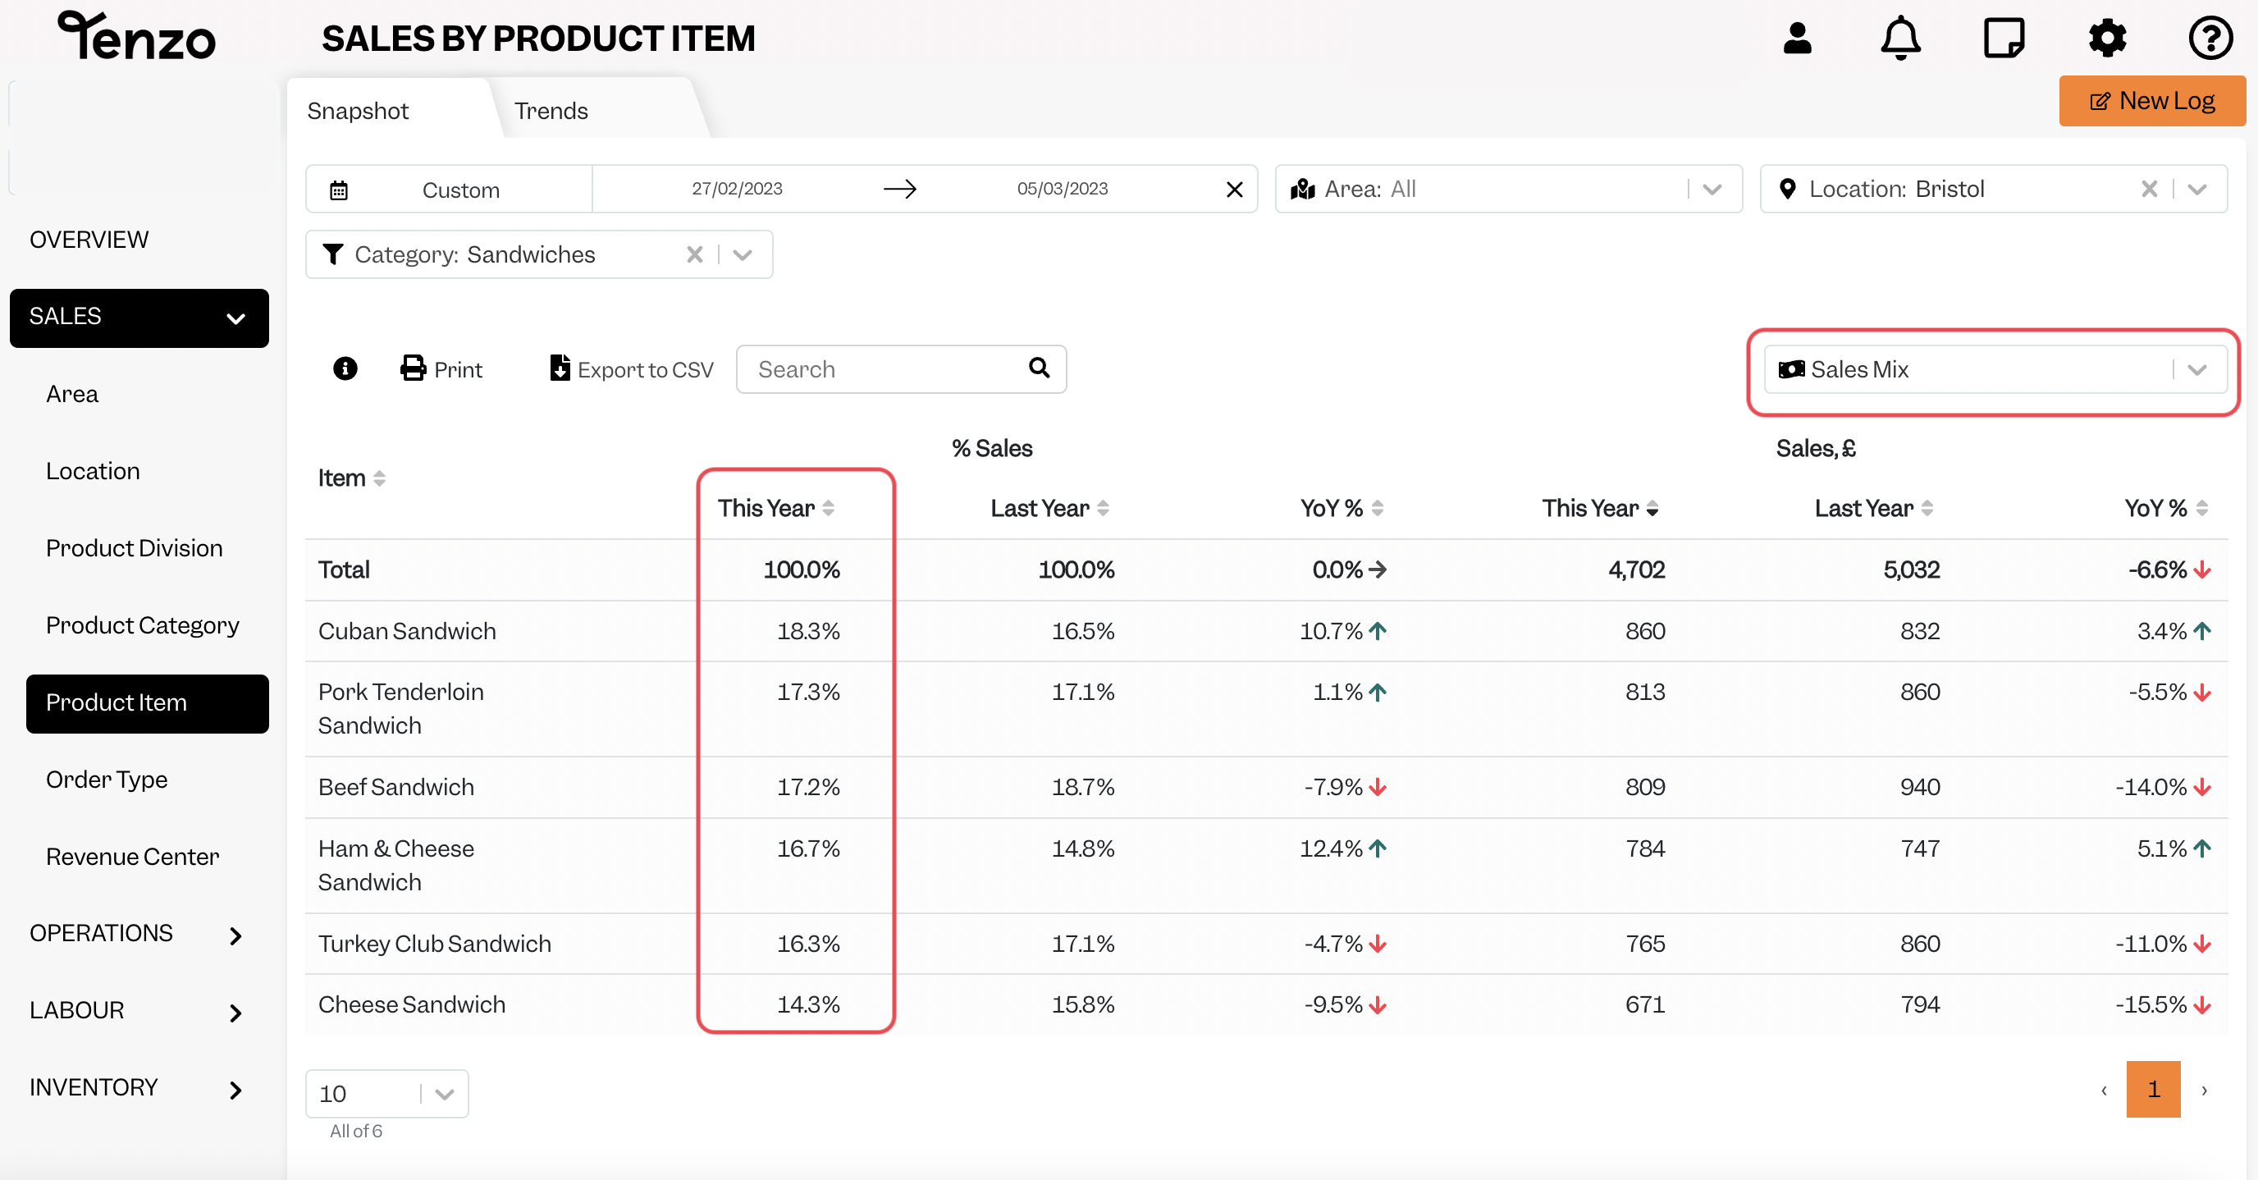Click the Custom date preset
The image size is (2258, 1180).
461,190
